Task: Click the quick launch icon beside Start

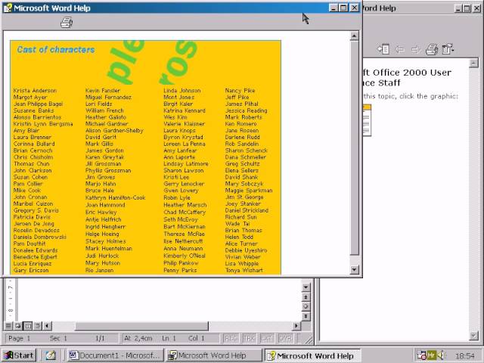Action: pyautogui.click(x=51, y=355)
